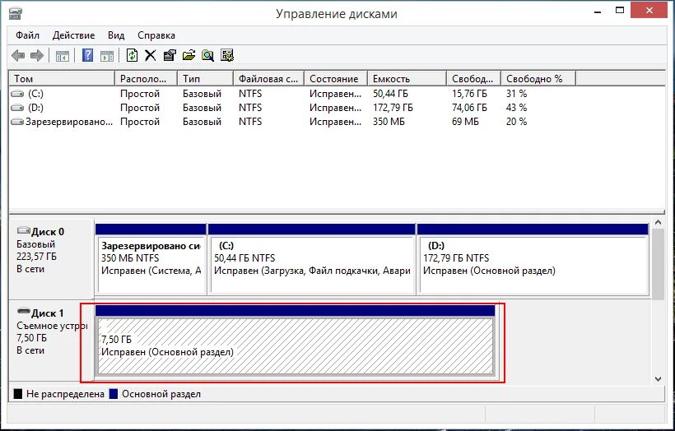The height and width of the screenshot is (431, 675).
Task: Click the Диск 0 label panel
Action: (51, 258)
